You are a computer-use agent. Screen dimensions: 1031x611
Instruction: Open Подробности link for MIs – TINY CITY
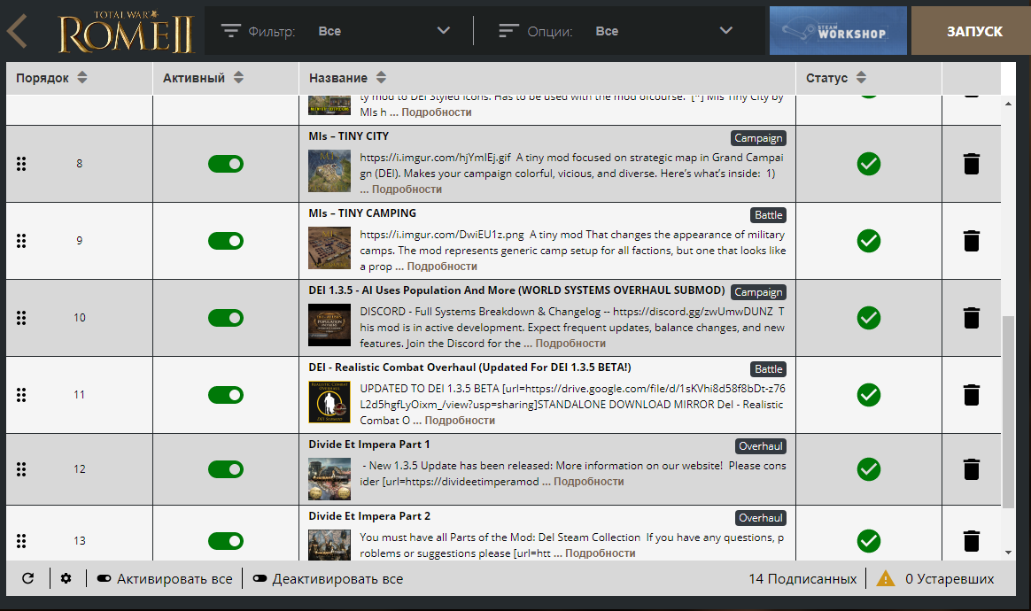tap(407, 189)
